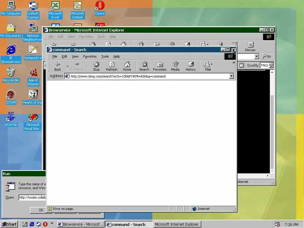The width and height of the screenshot is (304, 228).
Task: Switch to Browservice - Microsoft taskbar button
Action: tap(81, 224)
